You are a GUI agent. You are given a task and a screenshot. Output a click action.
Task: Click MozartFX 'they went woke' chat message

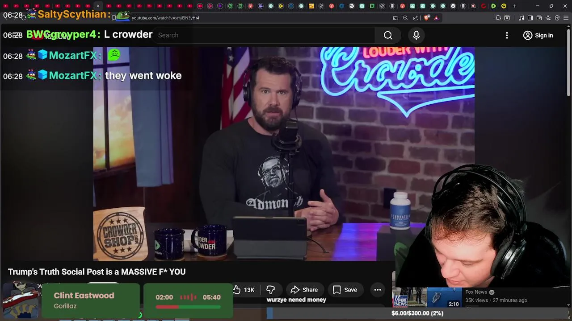click(x=143, y=76)
